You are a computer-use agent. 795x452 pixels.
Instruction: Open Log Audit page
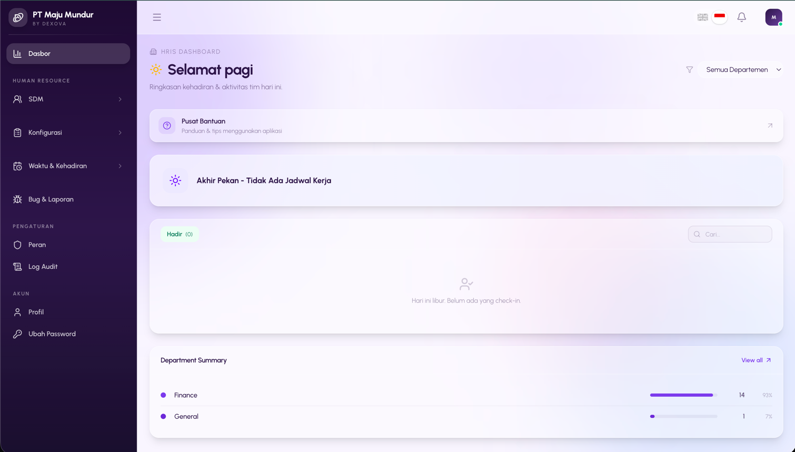coord(68,267)
